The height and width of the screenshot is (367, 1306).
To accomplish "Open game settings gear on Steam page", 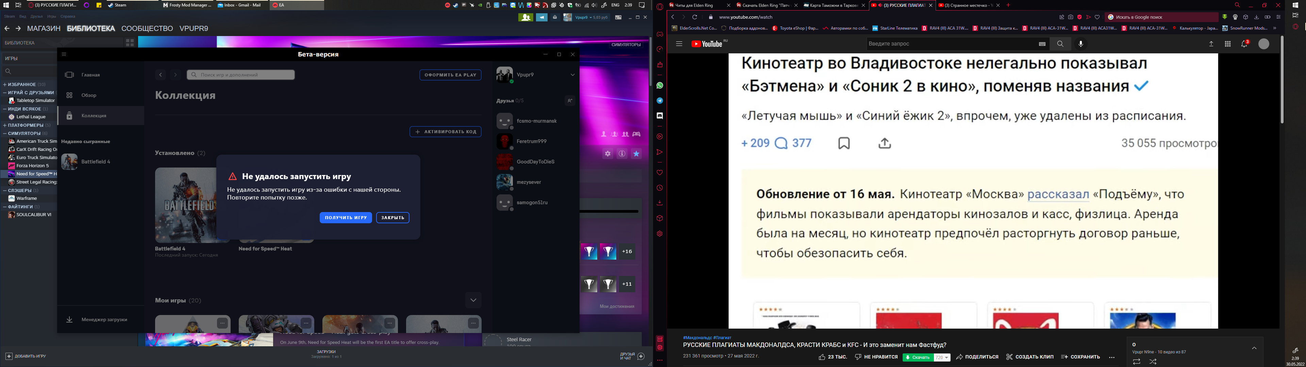I will 607,154.
